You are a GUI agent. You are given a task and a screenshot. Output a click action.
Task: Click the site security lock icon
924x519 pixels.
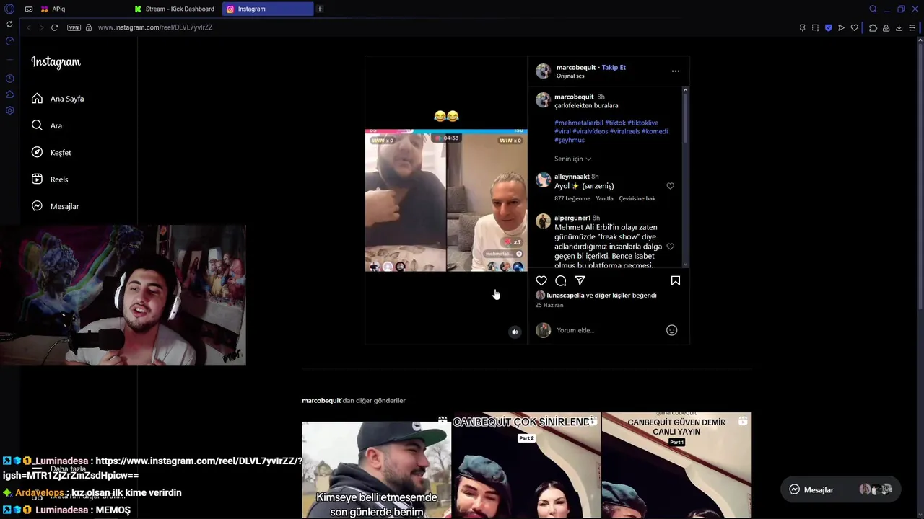pyautogui.click(x=89, y=27)
